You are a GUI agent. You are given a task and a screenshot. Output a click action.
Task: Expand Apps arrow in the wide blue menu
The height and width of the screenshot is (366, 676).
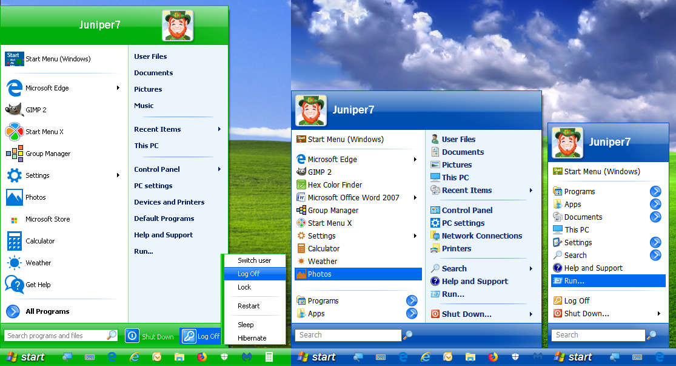(x=412, y=313)
